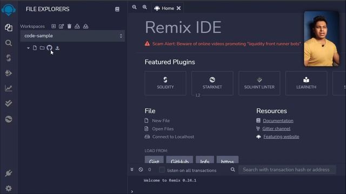Click Open Files link

163,129
